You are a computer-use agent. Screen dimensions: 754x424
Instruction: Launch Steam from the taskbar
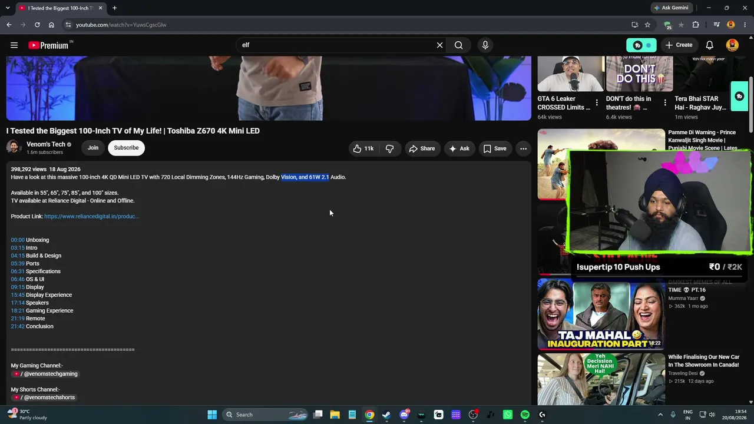[x=386, y=415]
